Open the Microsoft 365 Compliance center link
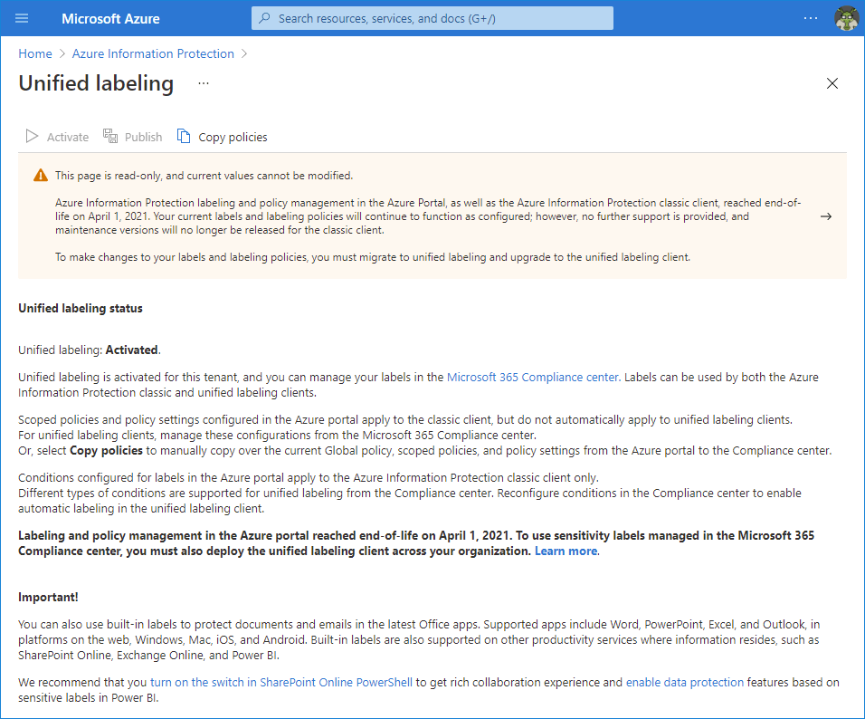 pyautogui.click(x=532, y=377)
